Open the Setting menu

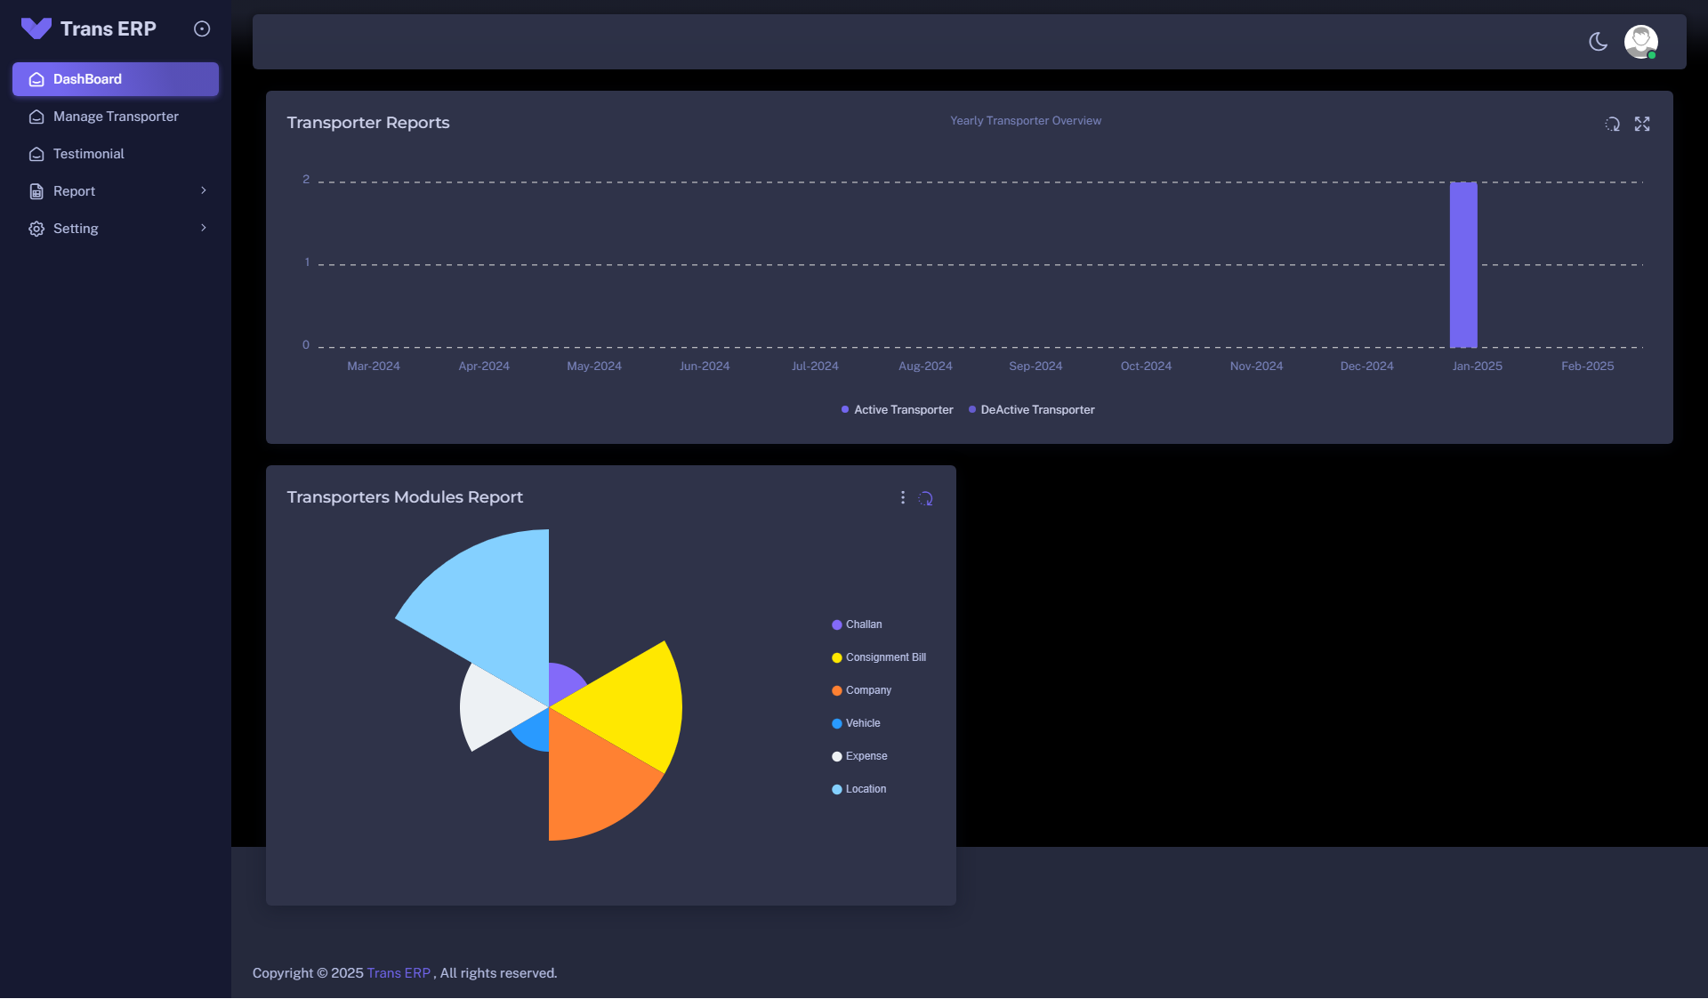[116, 229]
